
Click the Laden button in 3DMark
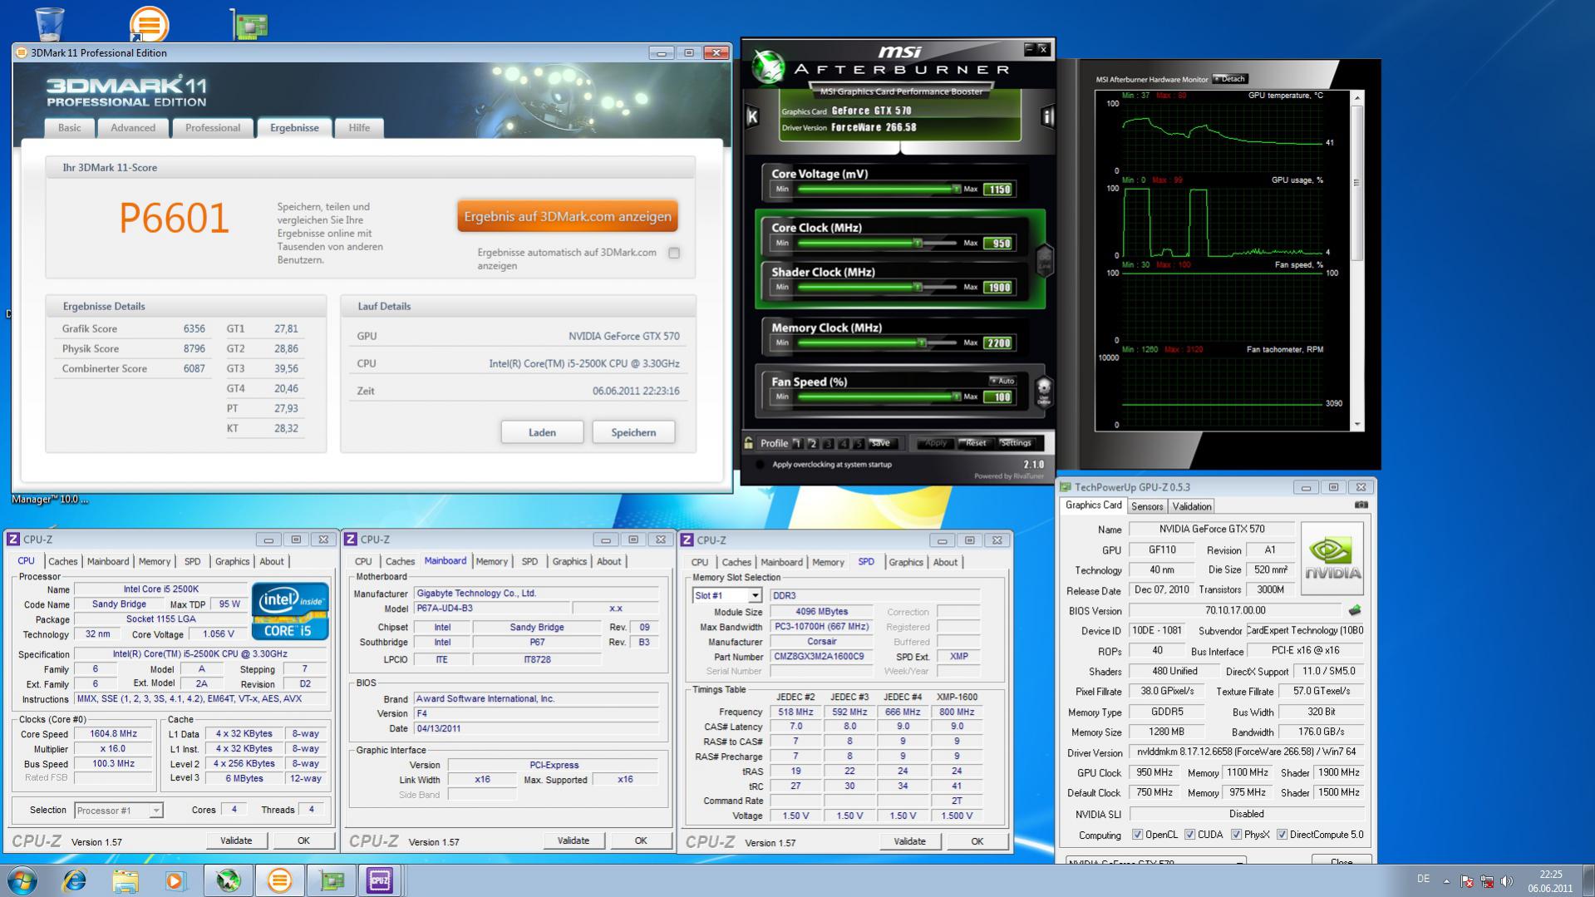click(542, 432)
